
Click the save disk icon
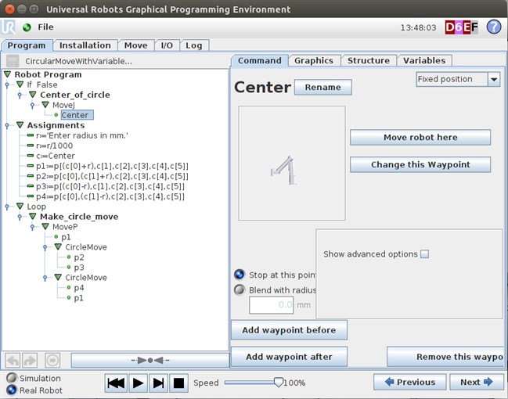click(x=13, y=61)
